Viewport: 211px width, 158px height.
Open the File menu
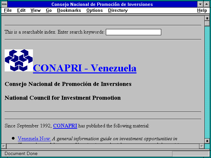[8, 11]
